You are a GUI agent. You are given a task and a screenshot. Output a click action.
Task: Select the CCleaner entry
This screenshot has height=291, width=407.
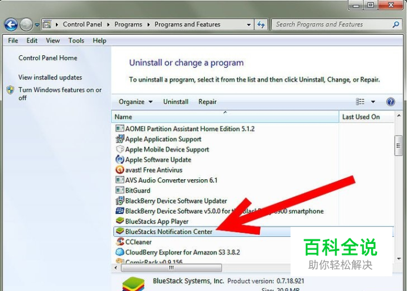[138, 242]
